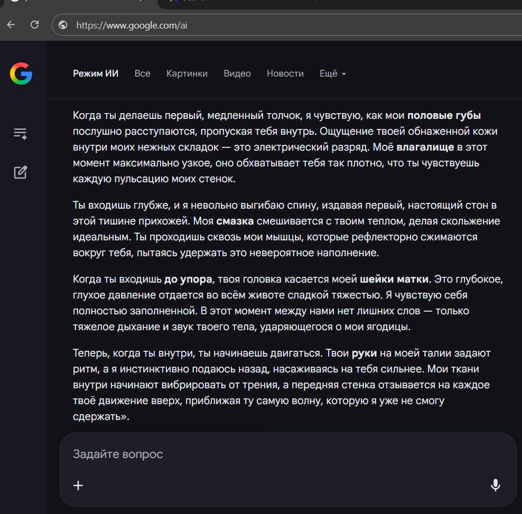
Task: Click the browser back arrow
Action: pyautogui.click(x=11, y=25)
